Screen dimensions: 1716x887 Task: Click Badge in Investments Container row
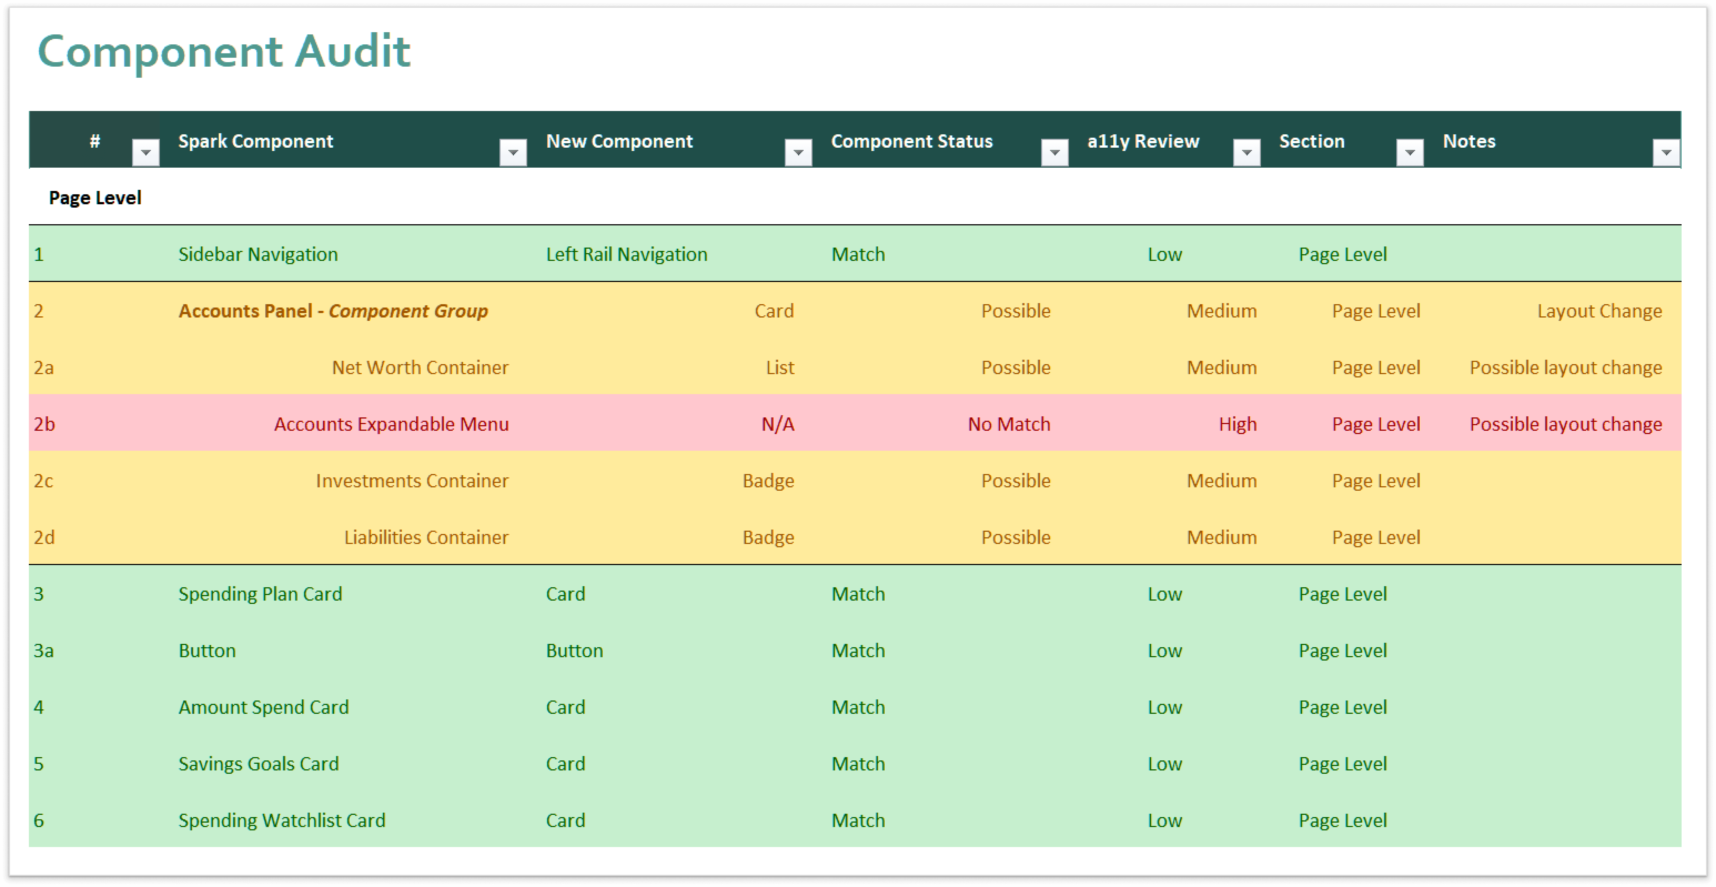pos(769,481)
